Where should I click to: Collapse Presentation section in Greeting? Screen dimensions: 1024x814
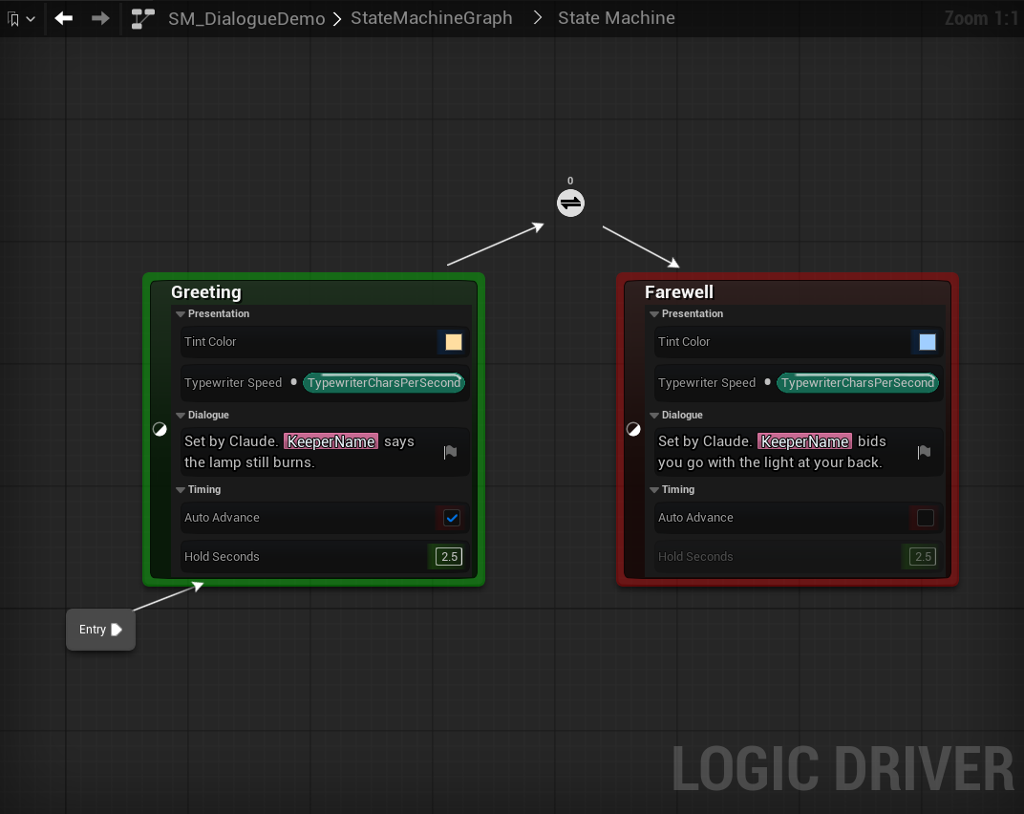point(181,314)
